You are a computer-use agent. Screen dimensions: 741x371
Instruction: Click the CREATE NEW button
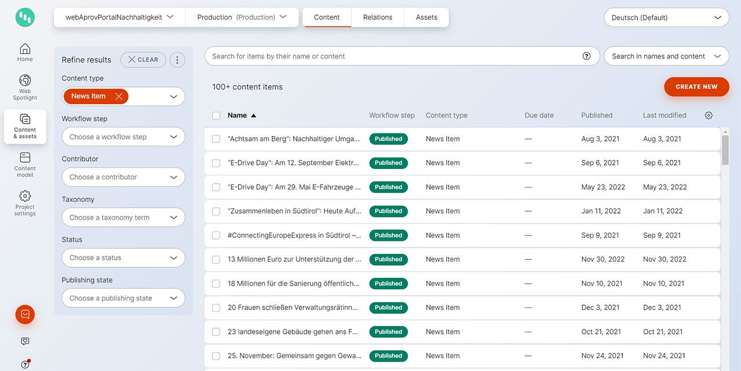pyautogui.click(x=696, y=87)
